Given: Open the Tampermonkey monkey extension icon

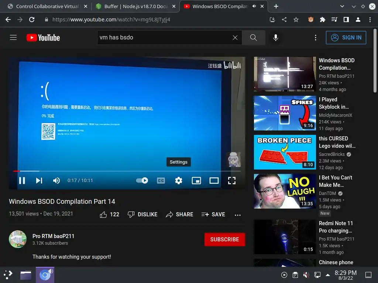Looking at the screenshot, I should point(311,20).
